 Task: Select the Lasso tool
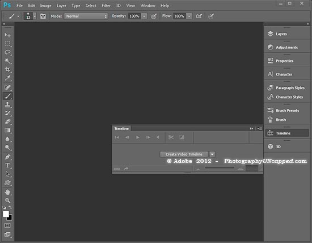(x=7, y=52)
